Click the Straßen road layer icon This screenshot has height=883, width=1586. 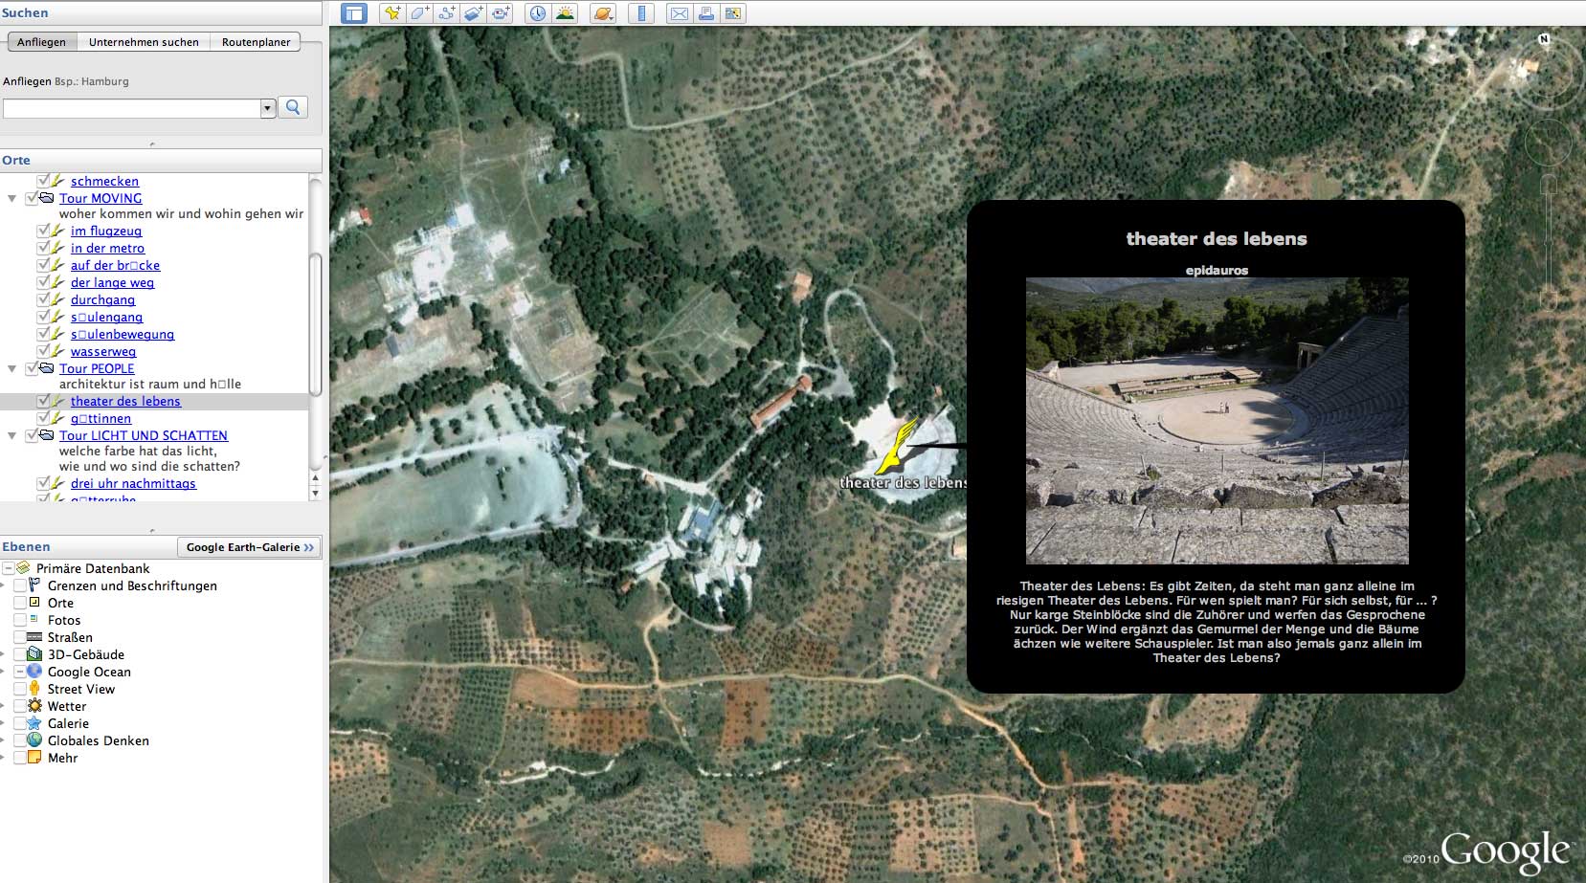[x=34, y=637]
